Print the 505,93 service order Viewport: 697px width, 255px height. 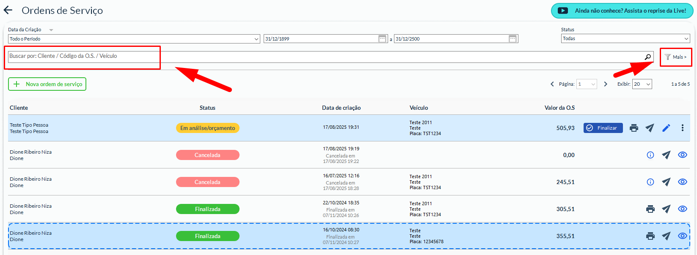pos(634,128)
